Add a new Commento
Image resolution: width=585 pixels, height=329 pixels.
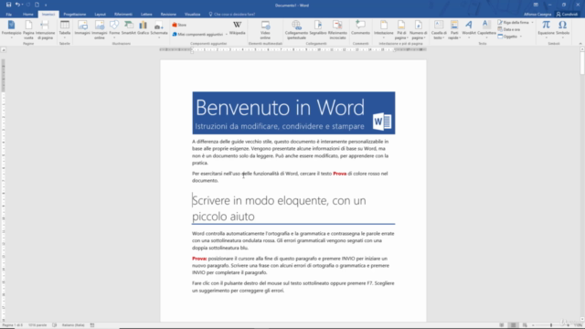tap(360, 28)
